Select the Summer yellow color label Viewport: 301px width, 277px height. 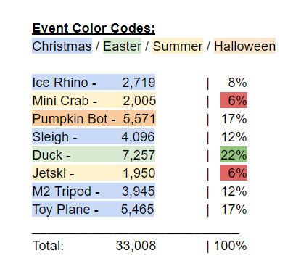(x=178, y=46)
